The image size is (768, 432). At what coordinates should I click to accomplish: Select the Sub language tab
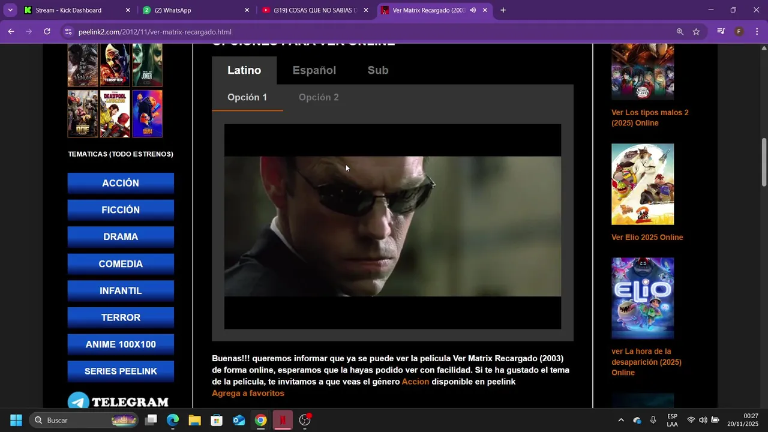[x=378, y=70]
